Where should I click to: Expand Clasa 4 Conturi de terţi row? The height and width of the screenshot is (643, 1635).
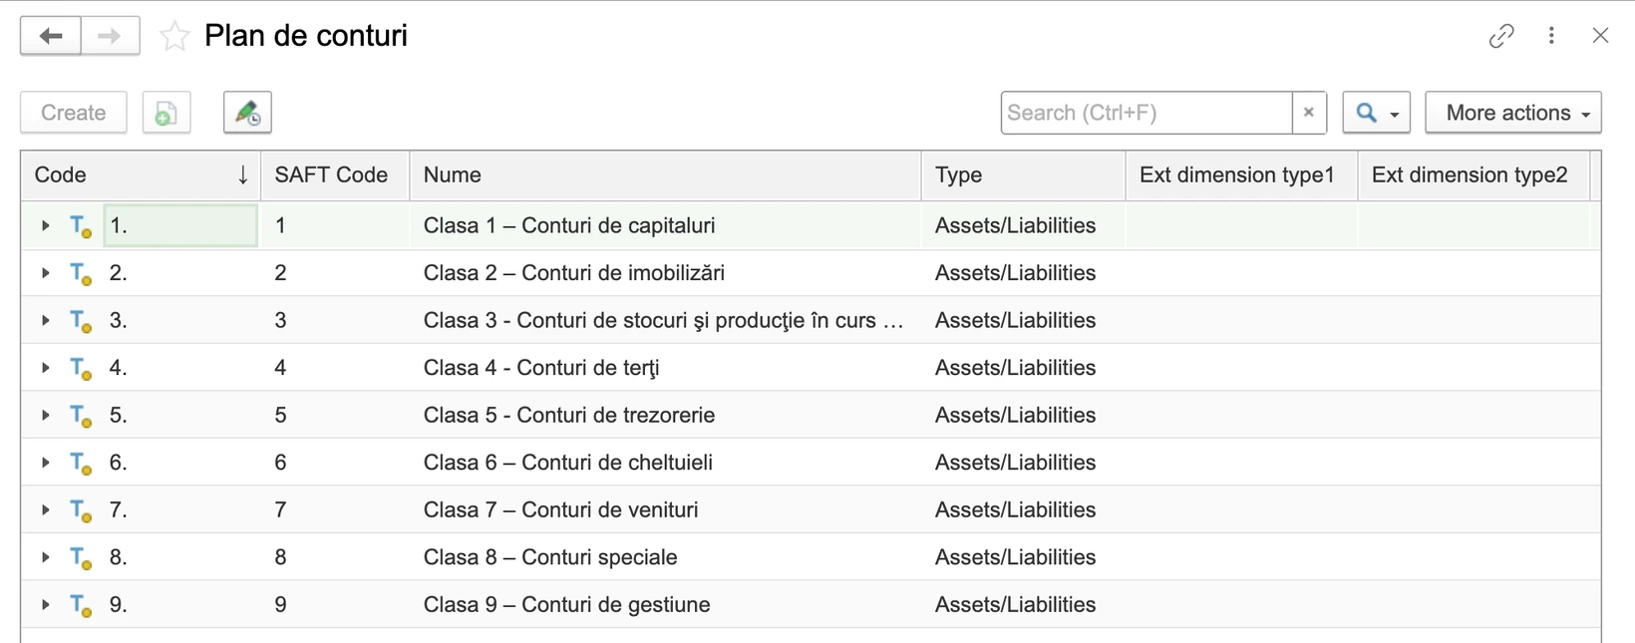[45, 368]
